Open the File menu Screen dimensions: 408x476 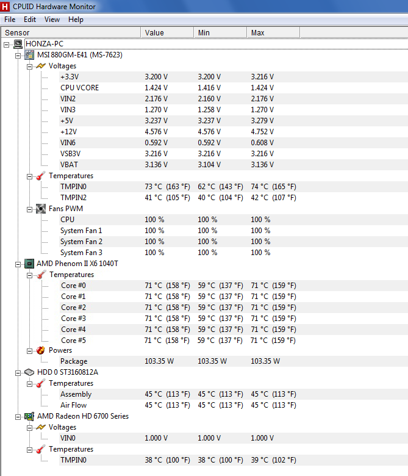tap(10, 20)
